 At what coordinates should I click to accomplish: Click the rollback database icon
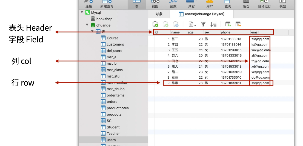tap(175, 24)
